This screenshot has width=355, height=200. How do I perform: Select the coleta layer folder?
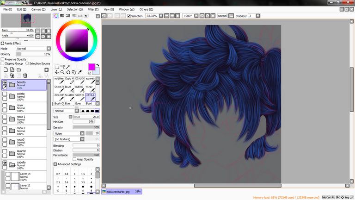tap(24, 96)
